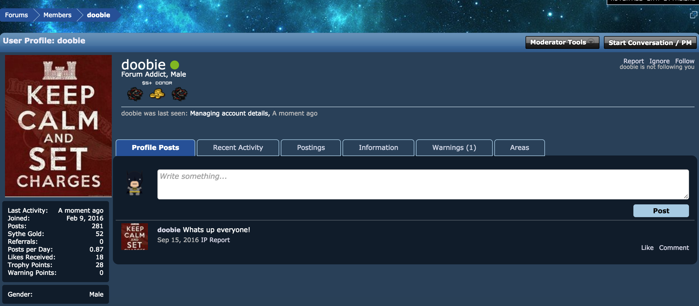Click the Ignore link

(x=659, y=61)
